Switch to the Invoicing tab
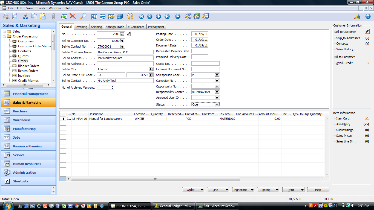Viewport: 374px width, 210px height. [81, 27]
